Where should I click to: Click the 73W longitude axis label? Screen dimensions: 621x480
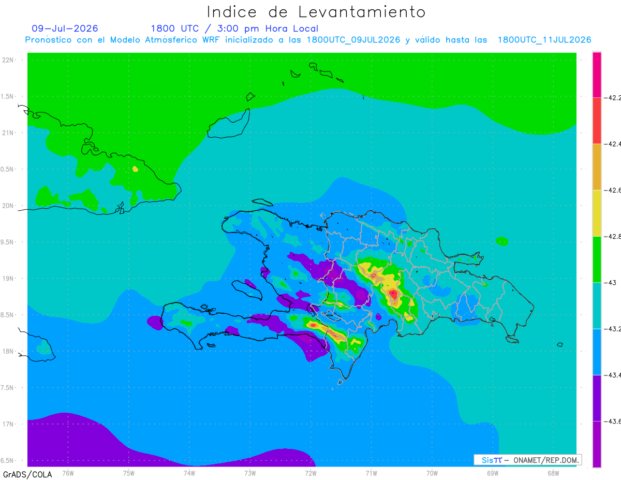click(x=249, y=473)
